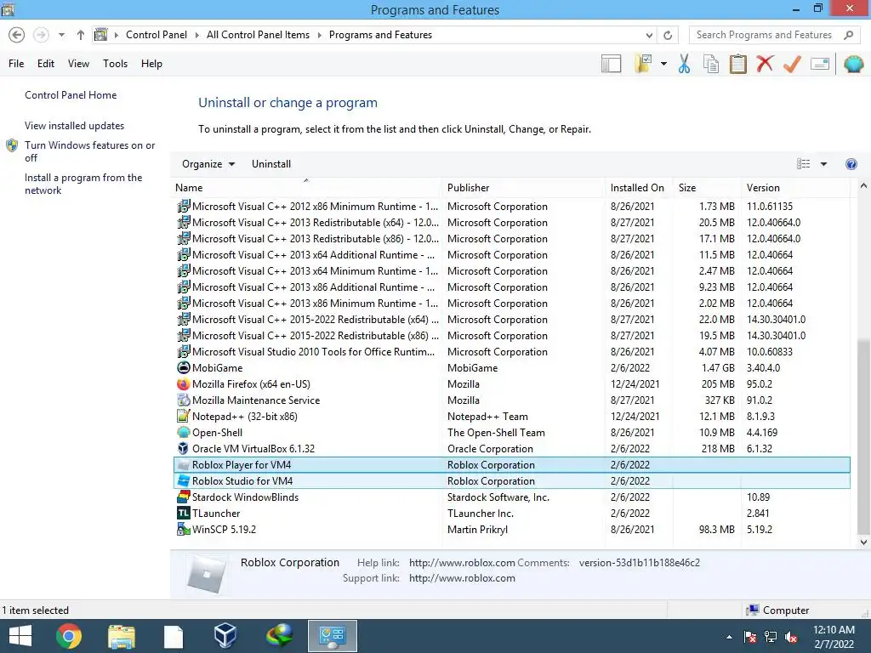Open File Explorer from taskbar

pos(121,636)
